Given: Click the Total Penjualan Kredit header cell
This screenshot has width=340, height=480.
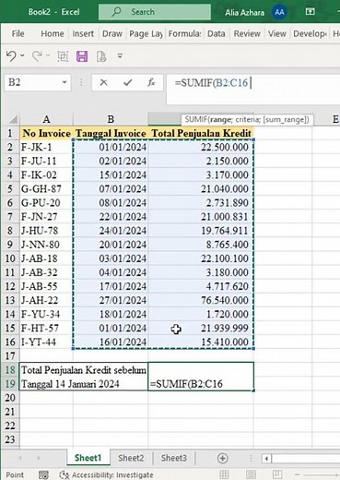Looking at the screenshot, I should (x=201, y=133).
